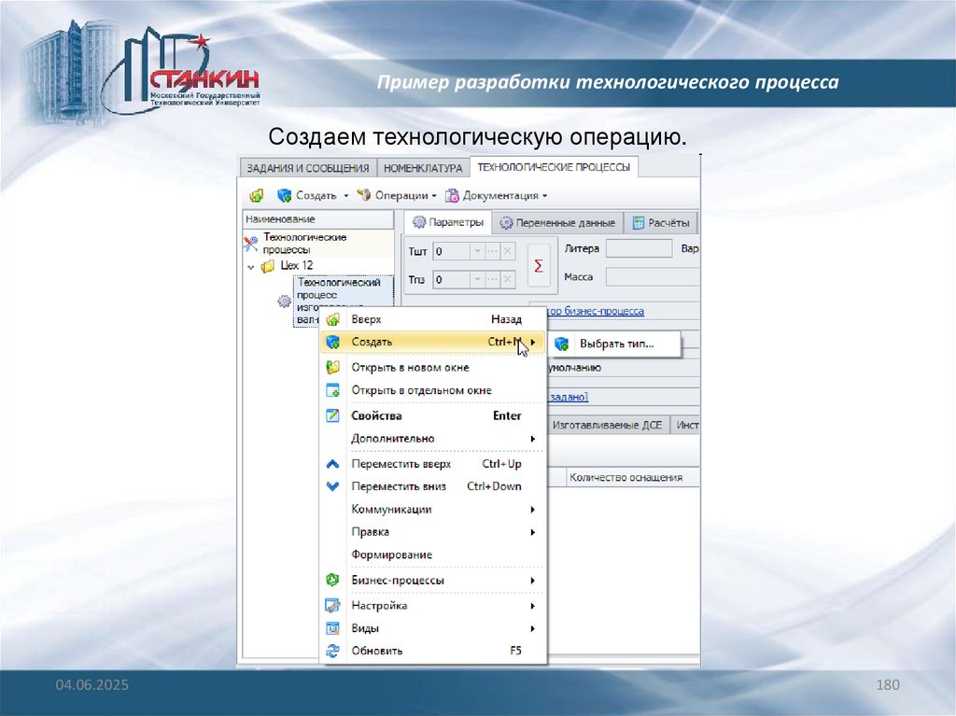
Task: Click the Операции toolbar icon
Action: 363,195
